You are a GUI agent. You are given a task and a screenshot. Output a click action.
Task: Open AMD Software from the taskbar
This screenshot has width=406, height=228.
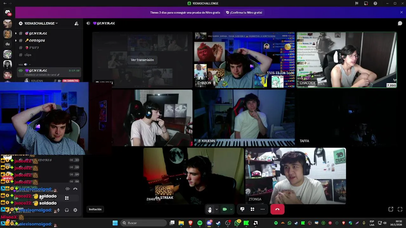pos(255,223)
